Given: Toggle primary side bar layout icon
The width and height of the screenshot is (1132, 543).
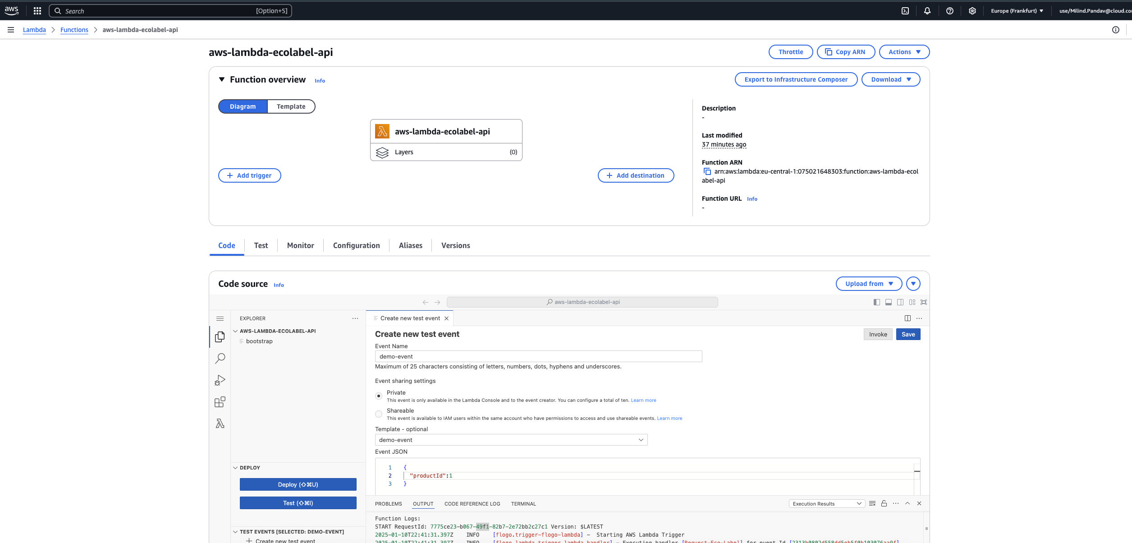Looking at the screenshot, I should 877,302.
